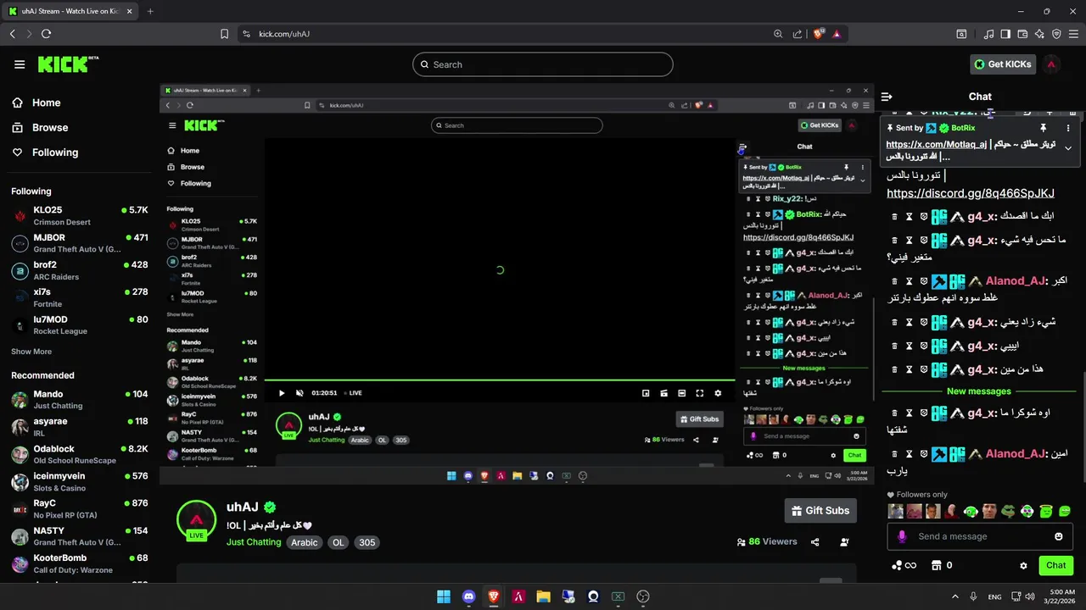
Task: Open Brave Rewards triangle icon
Action: click(837, 34)
